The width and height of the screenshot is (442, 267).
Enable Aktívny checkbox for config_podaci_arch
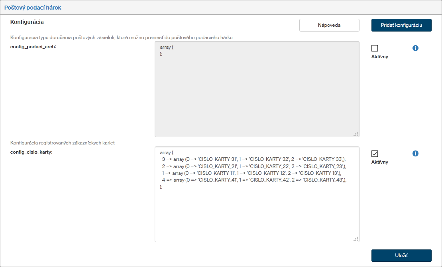point(375,48)
